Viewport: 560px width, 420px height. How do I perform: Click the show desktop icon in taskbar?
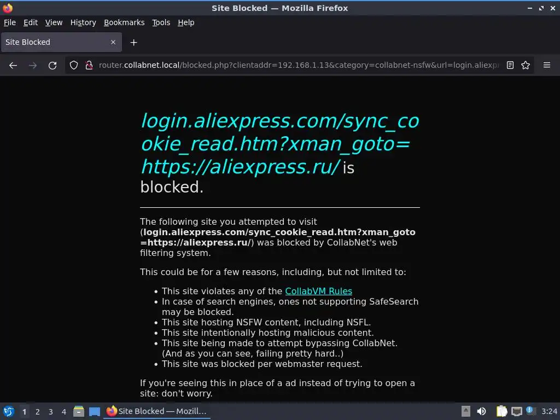pyautogui.click(x=94, y=411)
